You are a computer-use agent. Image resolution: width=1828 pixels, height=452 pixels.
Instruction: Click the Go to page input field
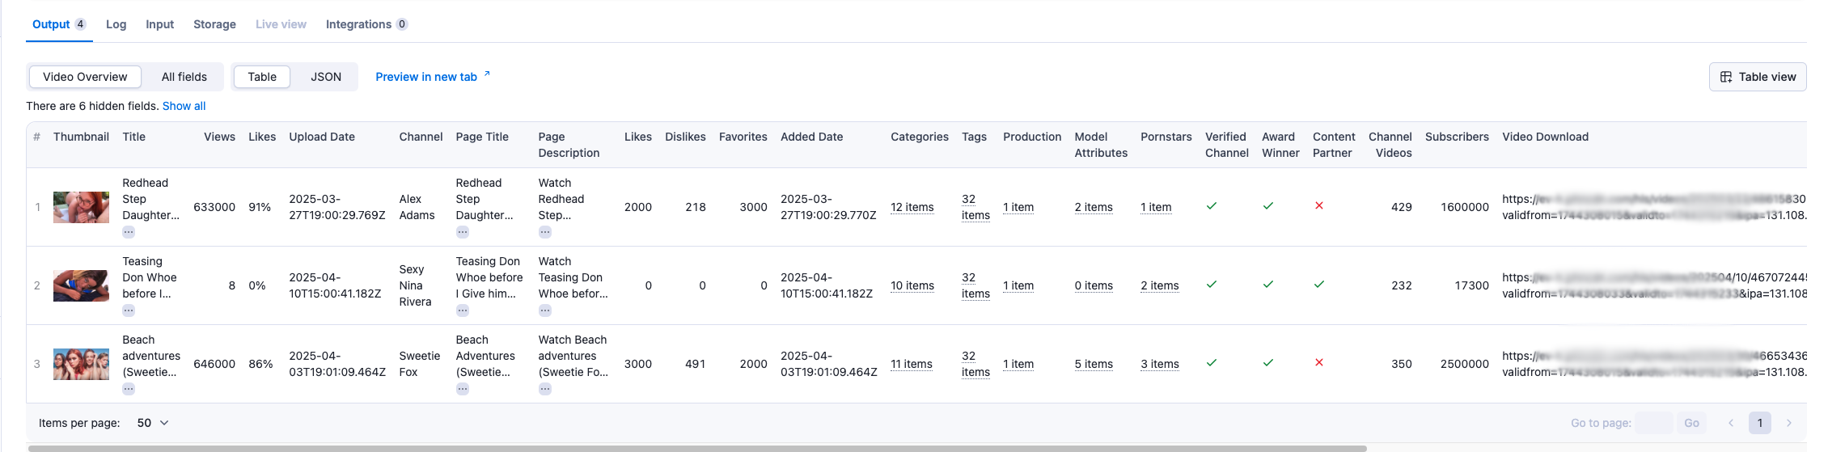1653,423
